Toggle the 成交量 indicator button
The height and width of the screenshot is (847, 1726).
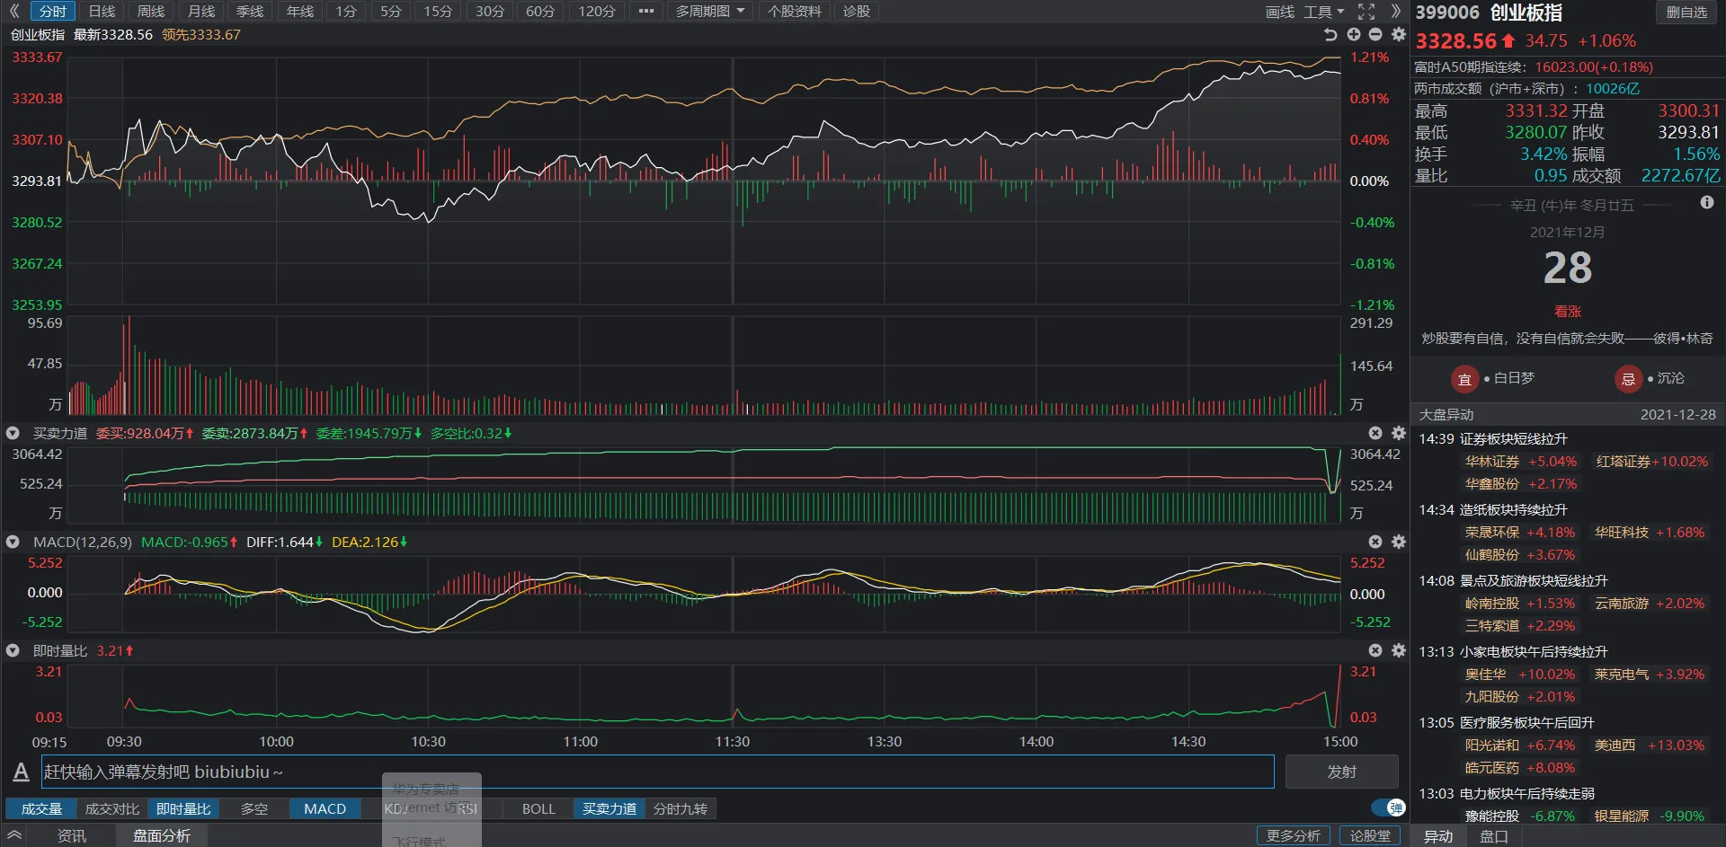pos(41,809)
